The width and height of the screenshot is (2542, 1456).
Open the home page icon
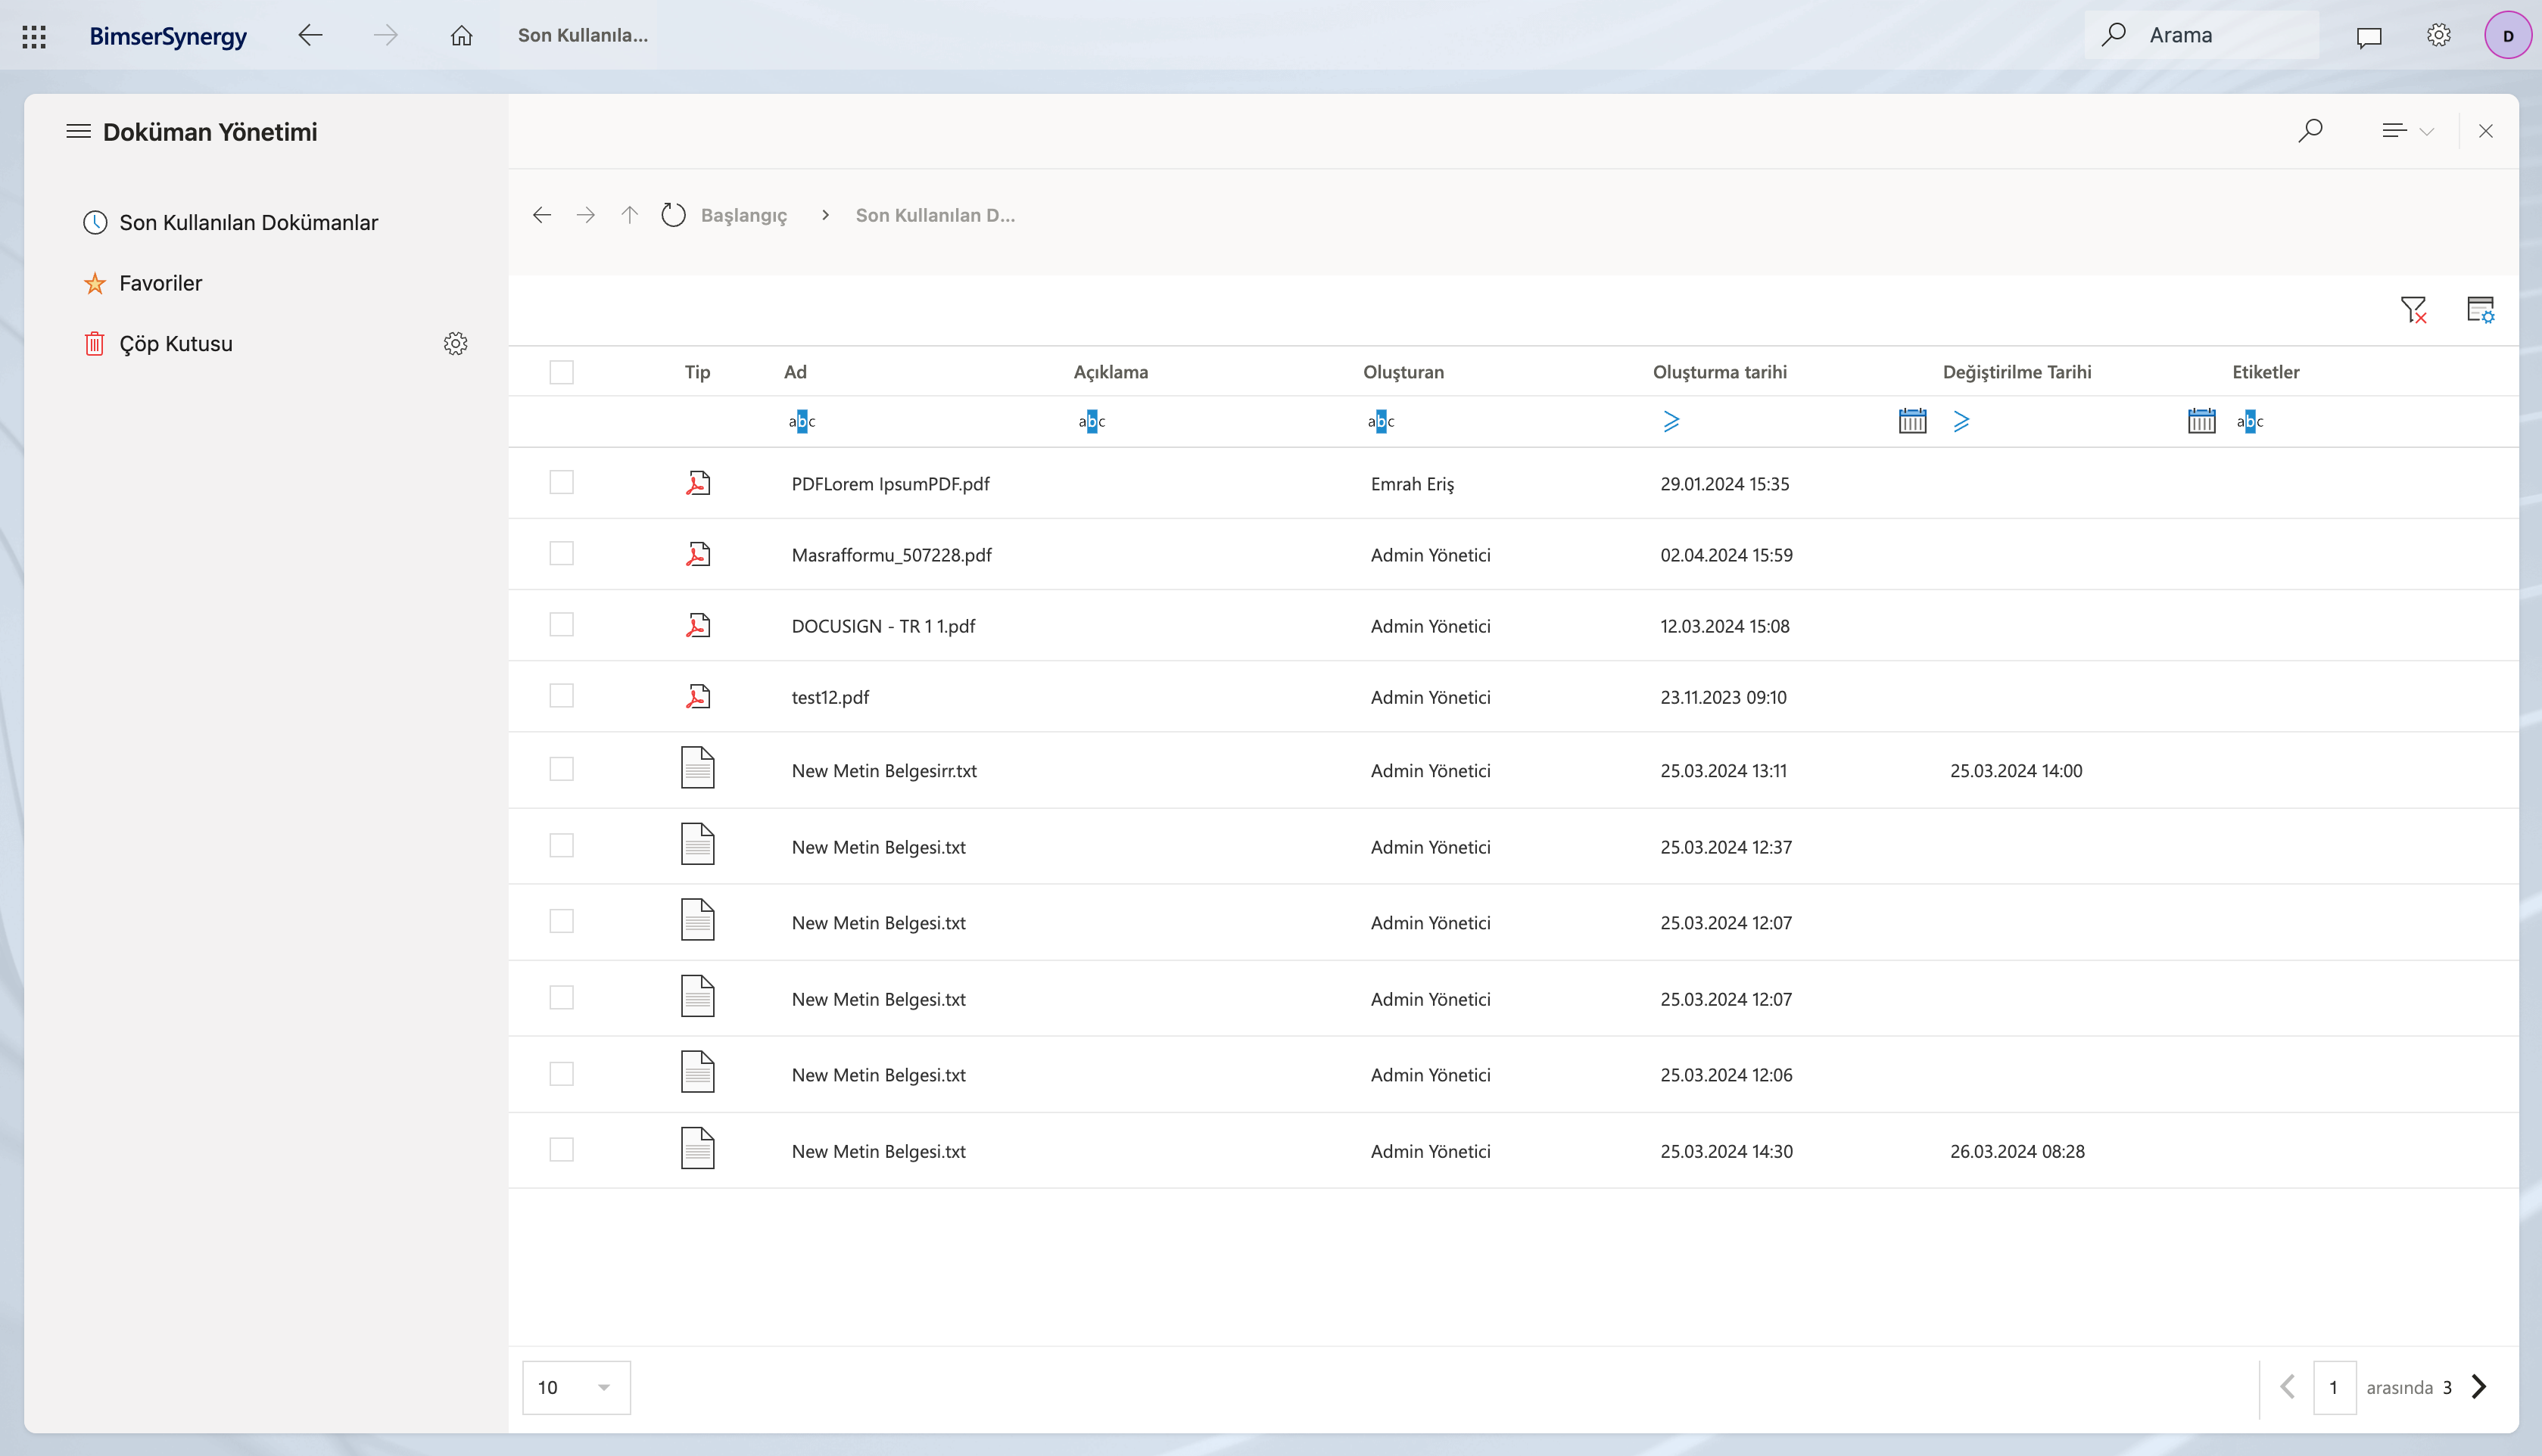461,36
